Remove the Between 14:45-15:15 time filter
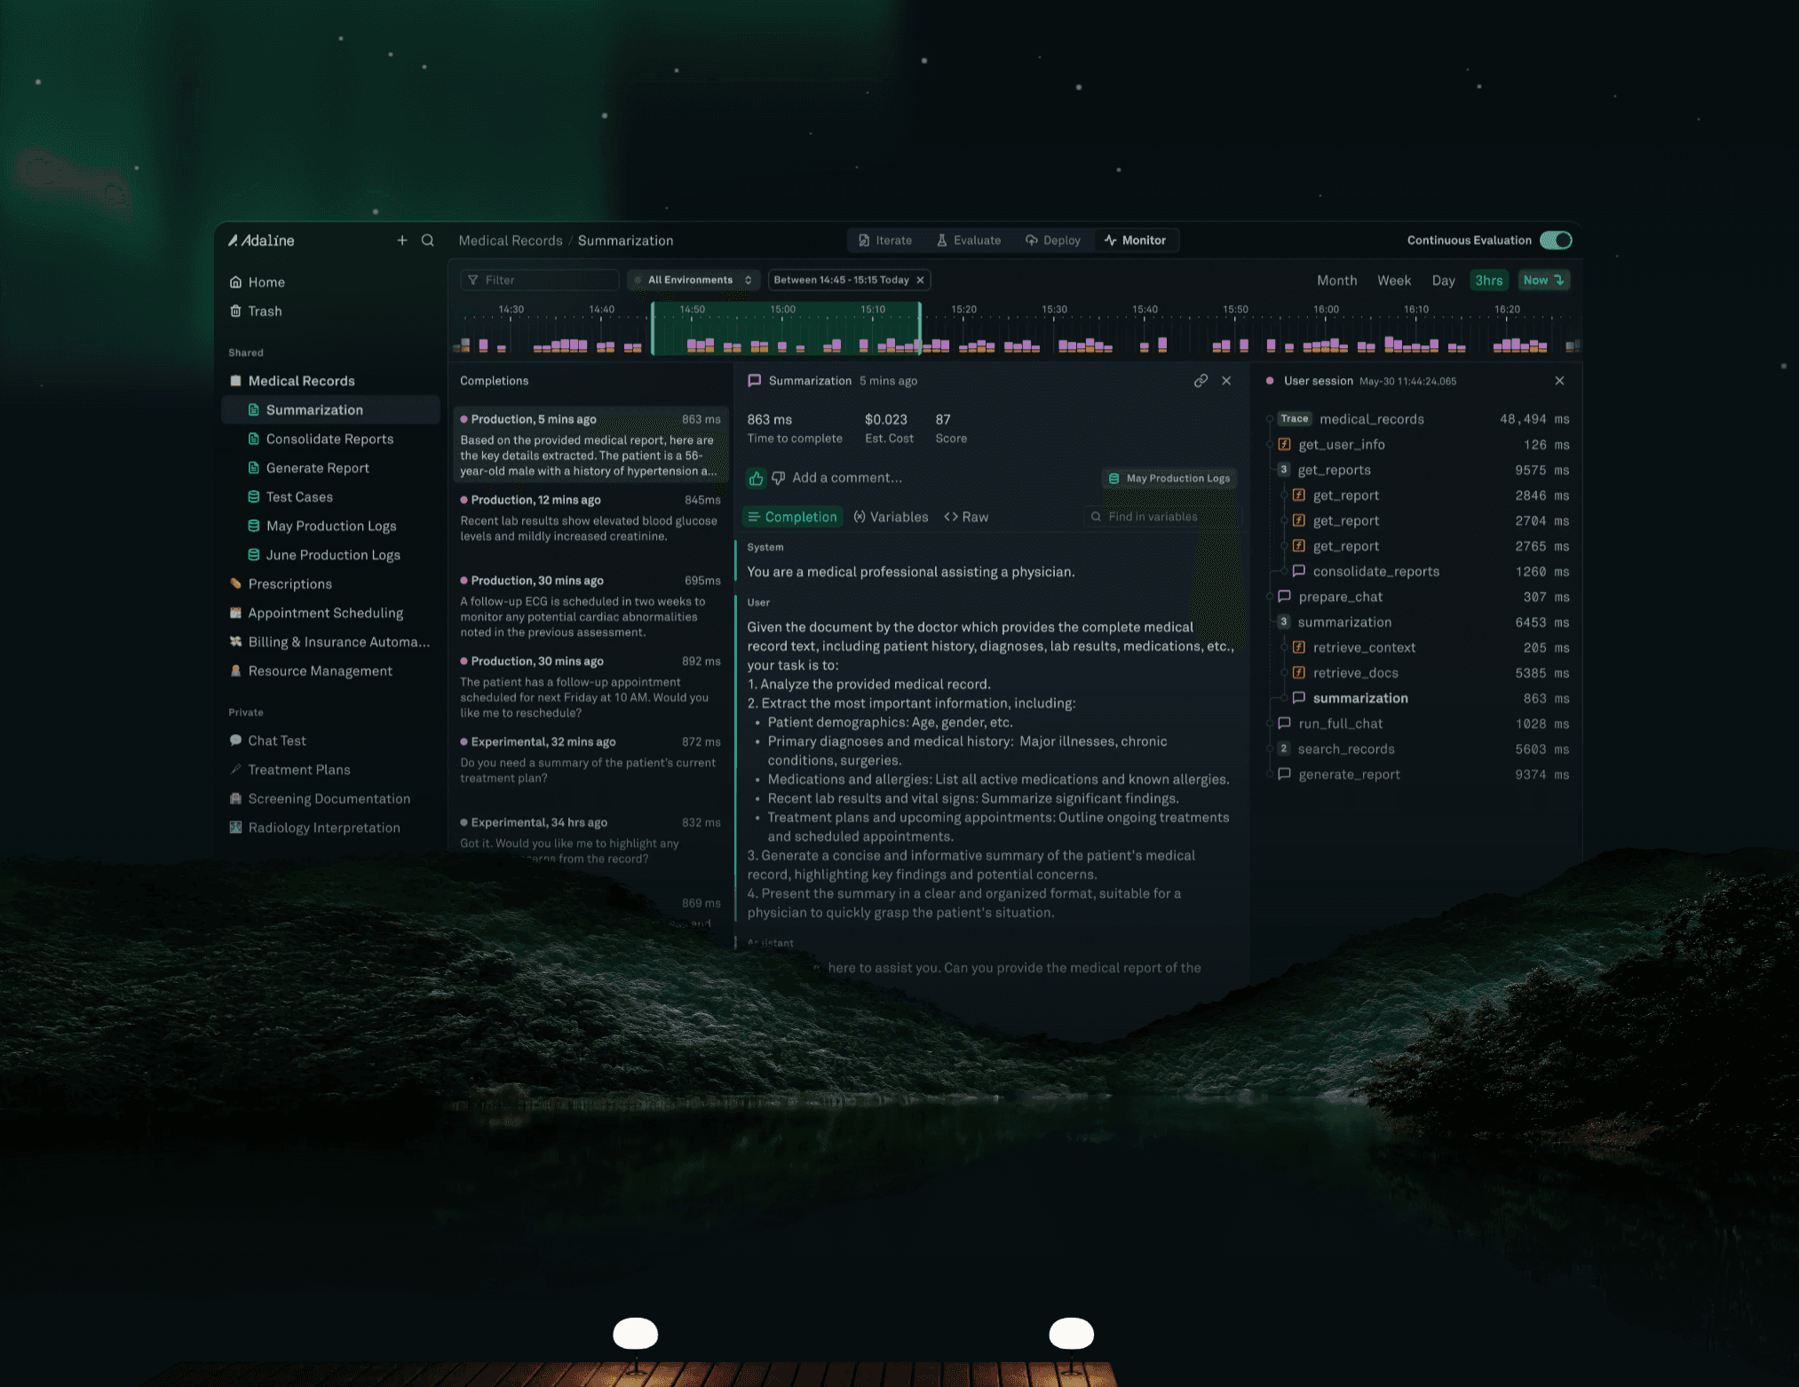Screen dimensions: 1799x1387 click(921, 281)
